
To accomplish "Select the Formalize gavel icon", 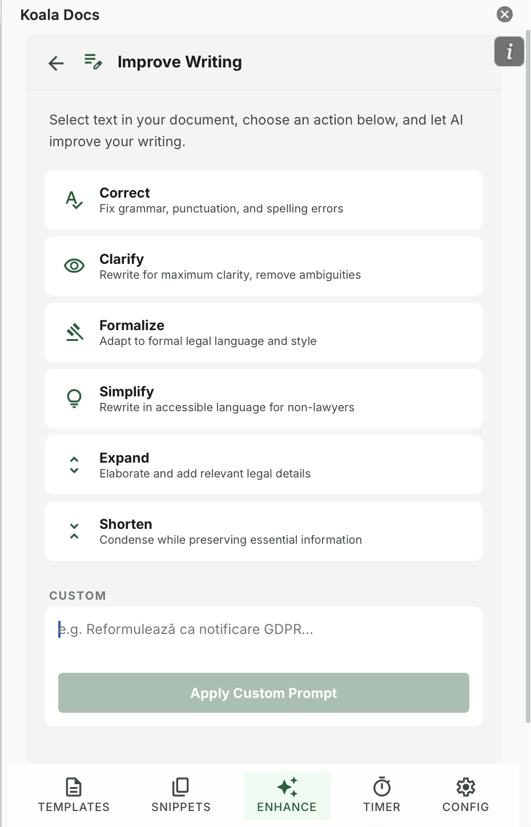I will (74, 332).
